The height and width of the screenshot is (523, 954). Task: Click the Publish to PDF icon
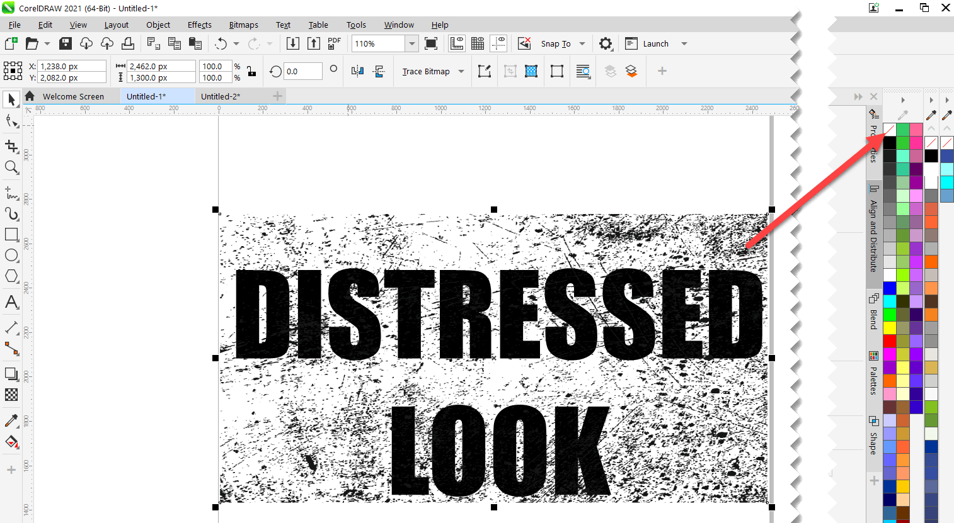pyautogui.click(x=334, y=43)
